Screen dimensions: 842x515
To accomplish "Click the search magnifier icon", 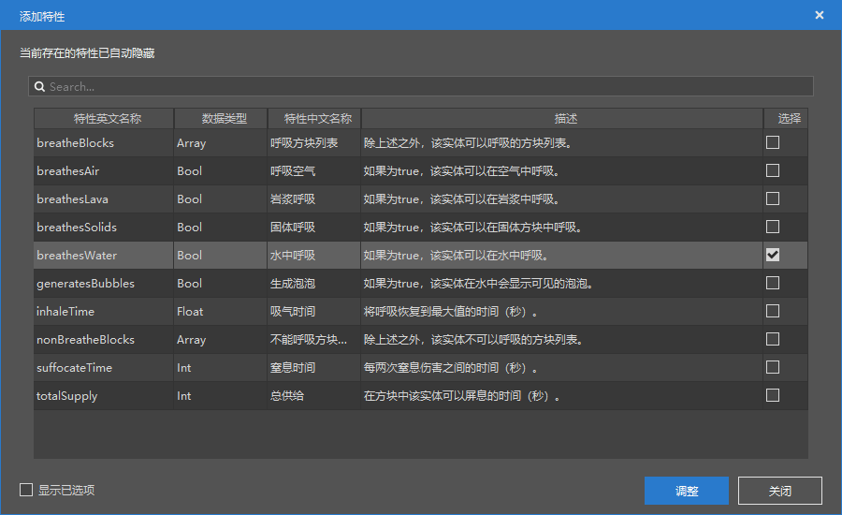I will [39, 86].
